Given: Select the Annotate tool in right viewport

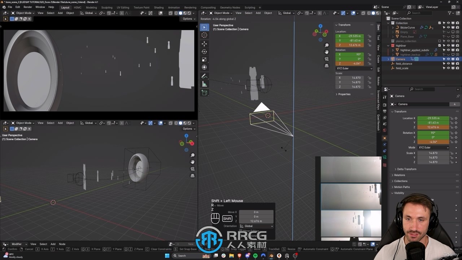Looking at the screenshot, I should pos(204,76).
